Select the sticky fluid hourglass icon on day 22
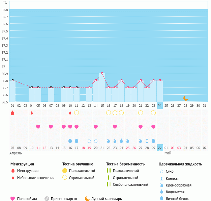The height and width of the screenshot is (201, 211). (147, 141)
